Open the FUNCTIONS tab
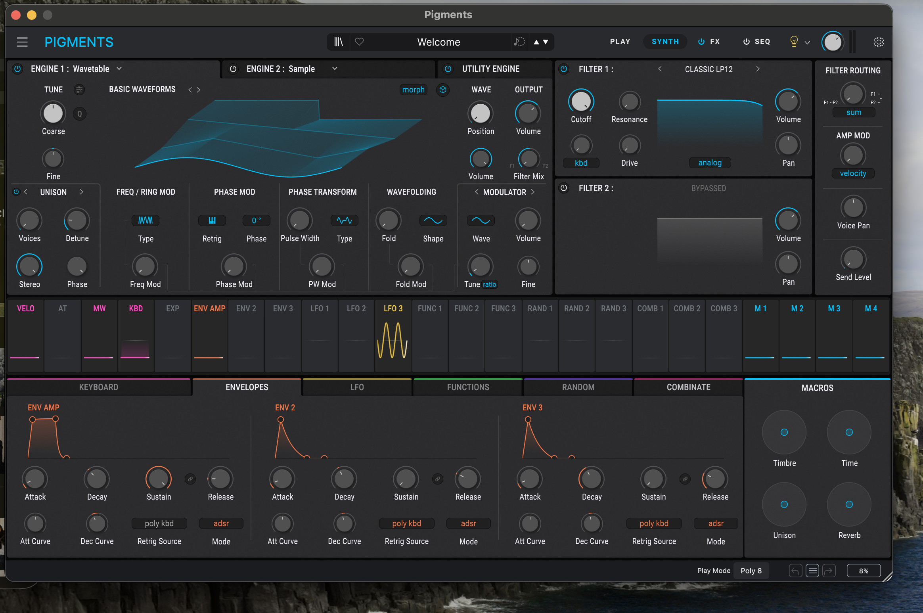The height and width of the screenshot is (613, 923). point(468,387)
